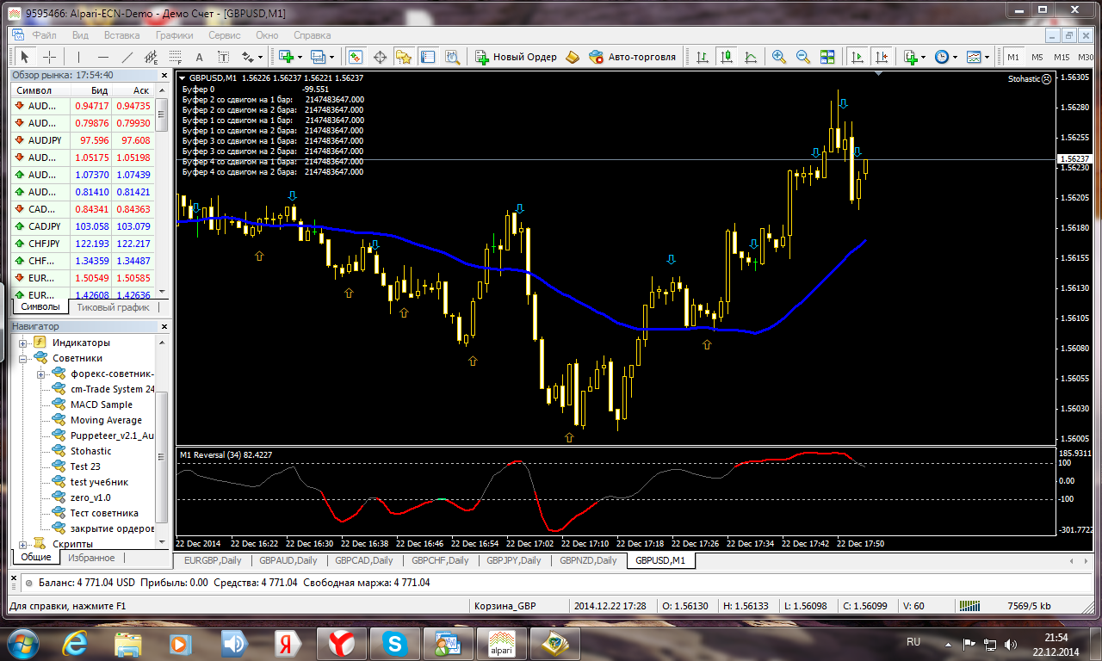Select the M15 timeframe button
Image resolution: width=1102 pixels, height=661 pixels.
tap(1062, 57)
